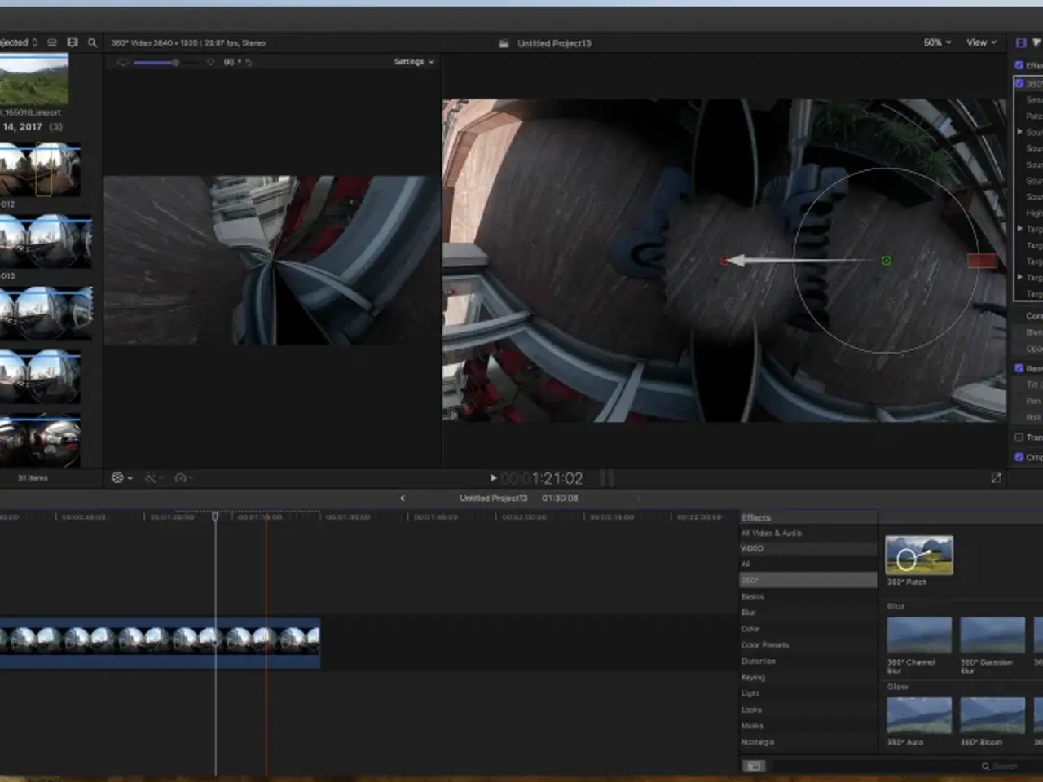1043x782 pixels.
Task: Select the video inspector filmstrip icon
Action: [1021, 42]
